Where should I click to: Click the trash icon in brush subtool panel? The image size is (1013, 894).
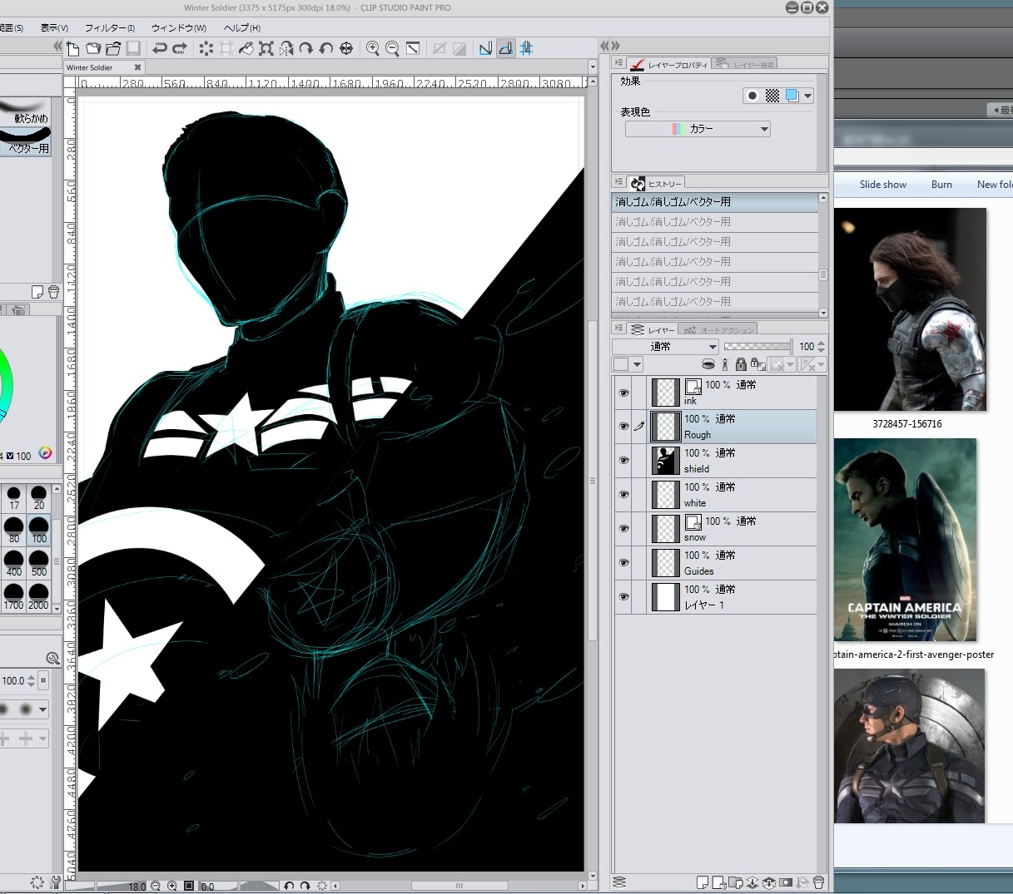tap(53, 292)
